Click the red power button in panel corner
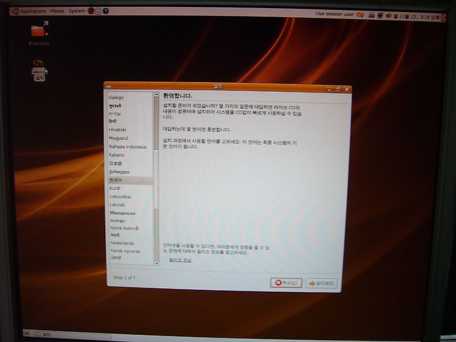 [x=443, y=18]
